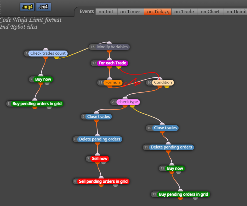Download the .mq4 source file
247x206 pixels.
pos(27,7)
